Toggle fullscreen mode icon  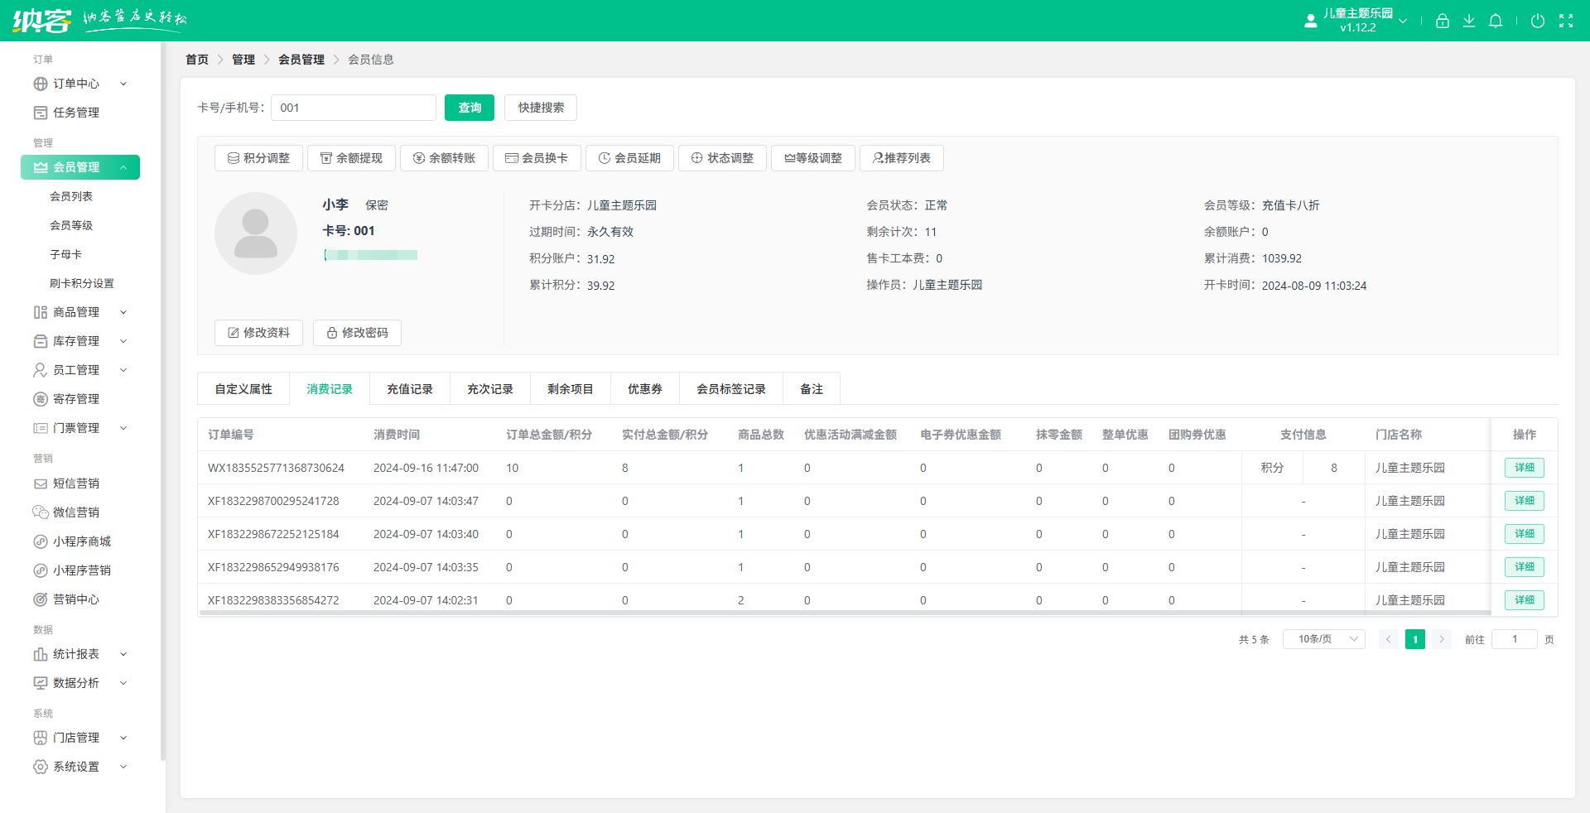pos(1565,21)
